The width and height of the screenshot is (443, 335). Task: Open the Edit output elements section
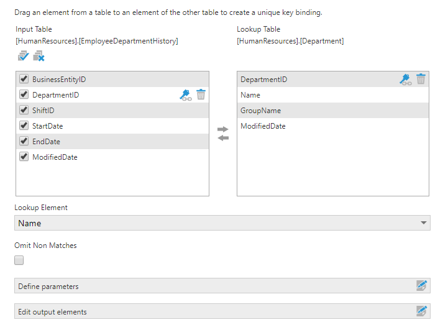click(211, 311)
